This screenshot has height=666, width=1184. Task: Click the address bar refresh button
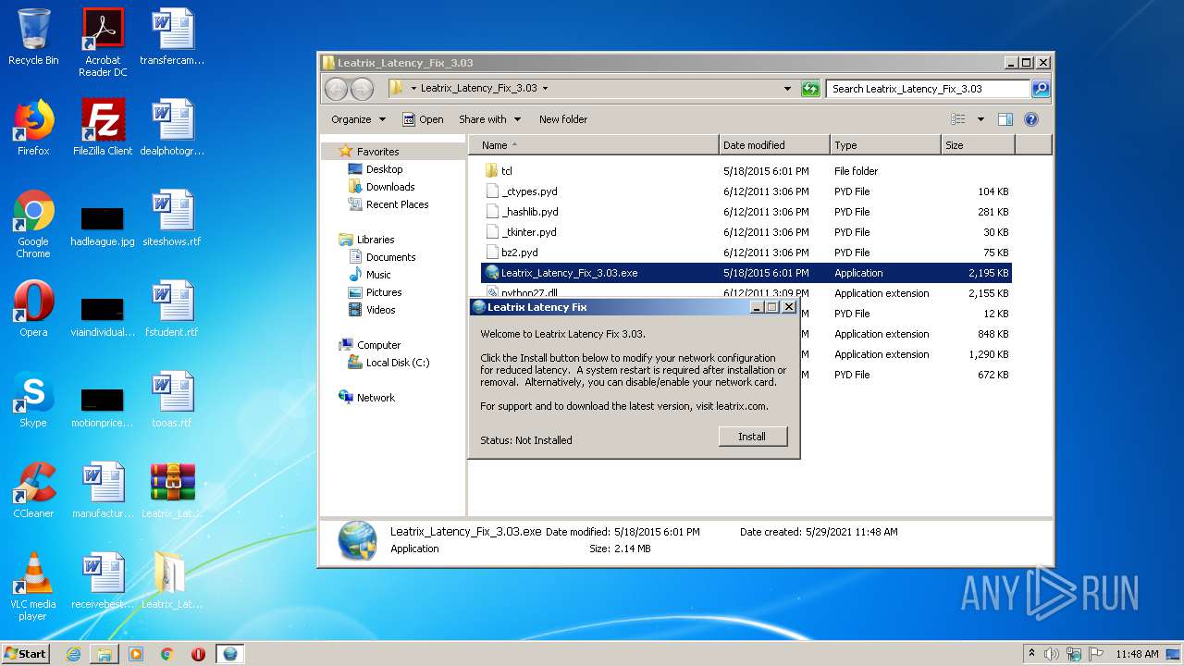[810, 89]
